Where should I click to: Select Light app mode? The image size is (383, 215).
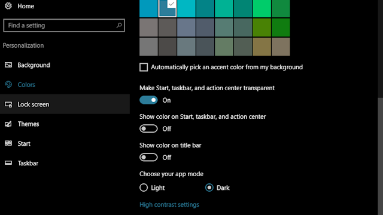[x=144, y=188]
